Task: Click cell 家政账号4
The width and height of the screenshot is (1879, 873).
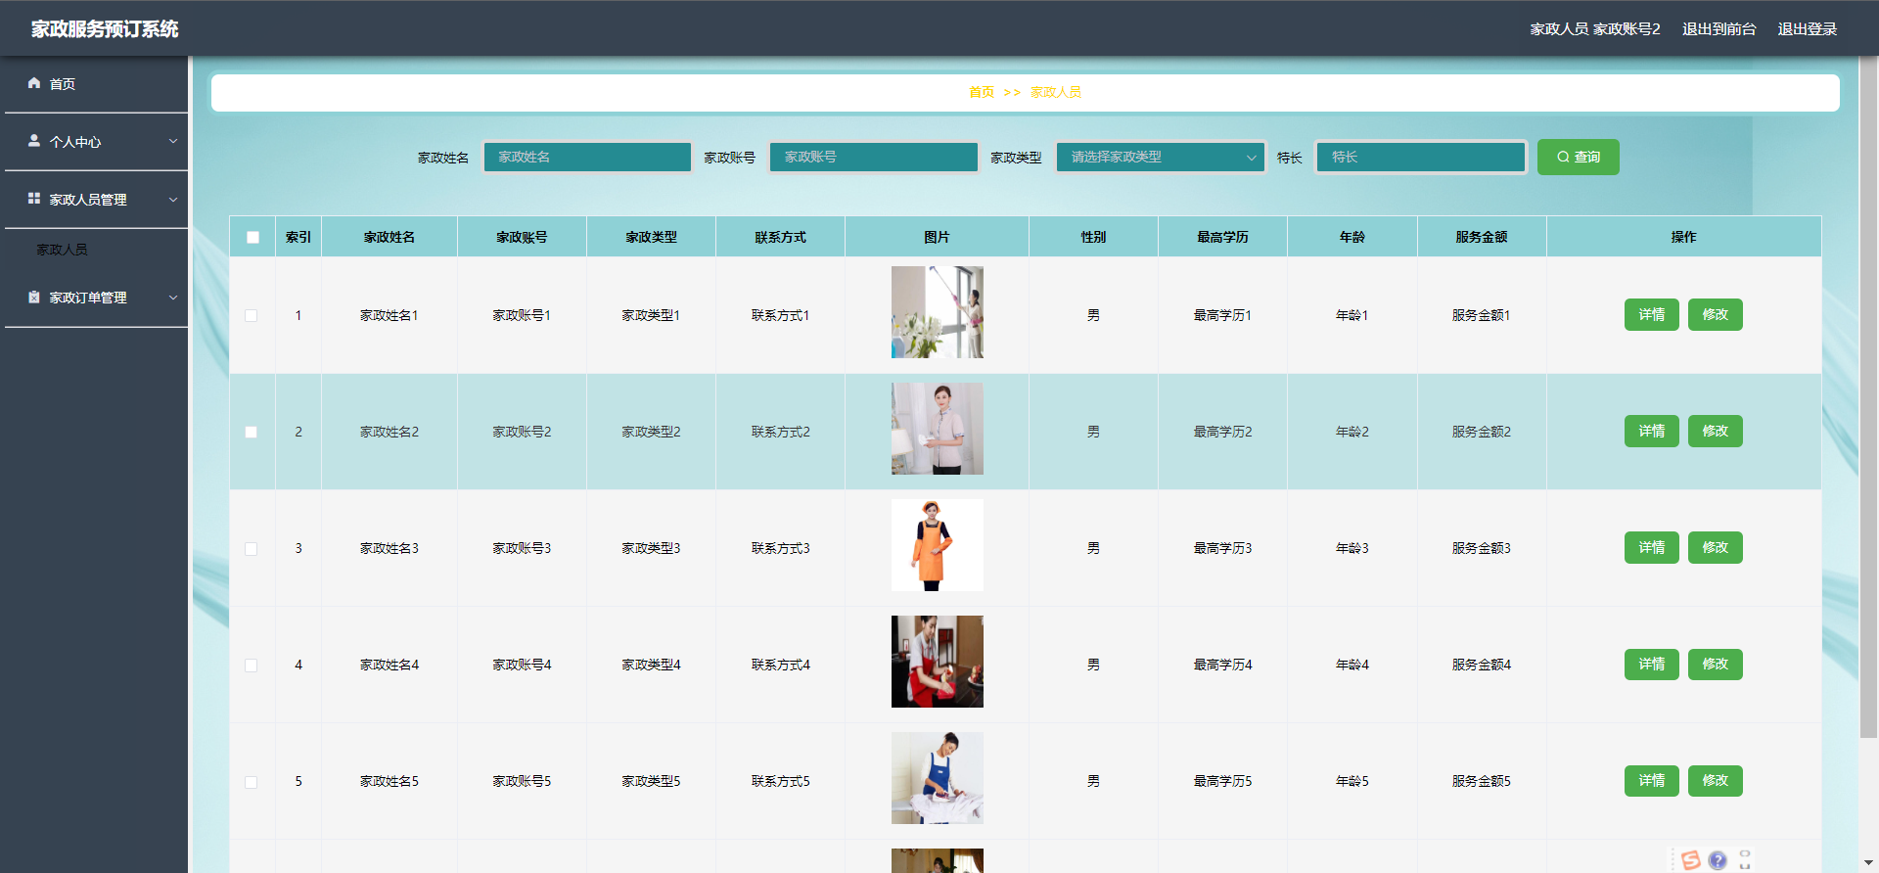Action: (522, 665)
